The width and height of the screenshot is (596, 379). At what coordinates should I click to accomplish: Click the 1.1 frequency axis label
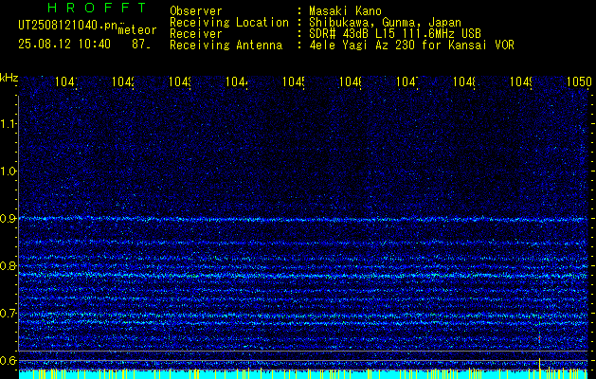(8, 123)
